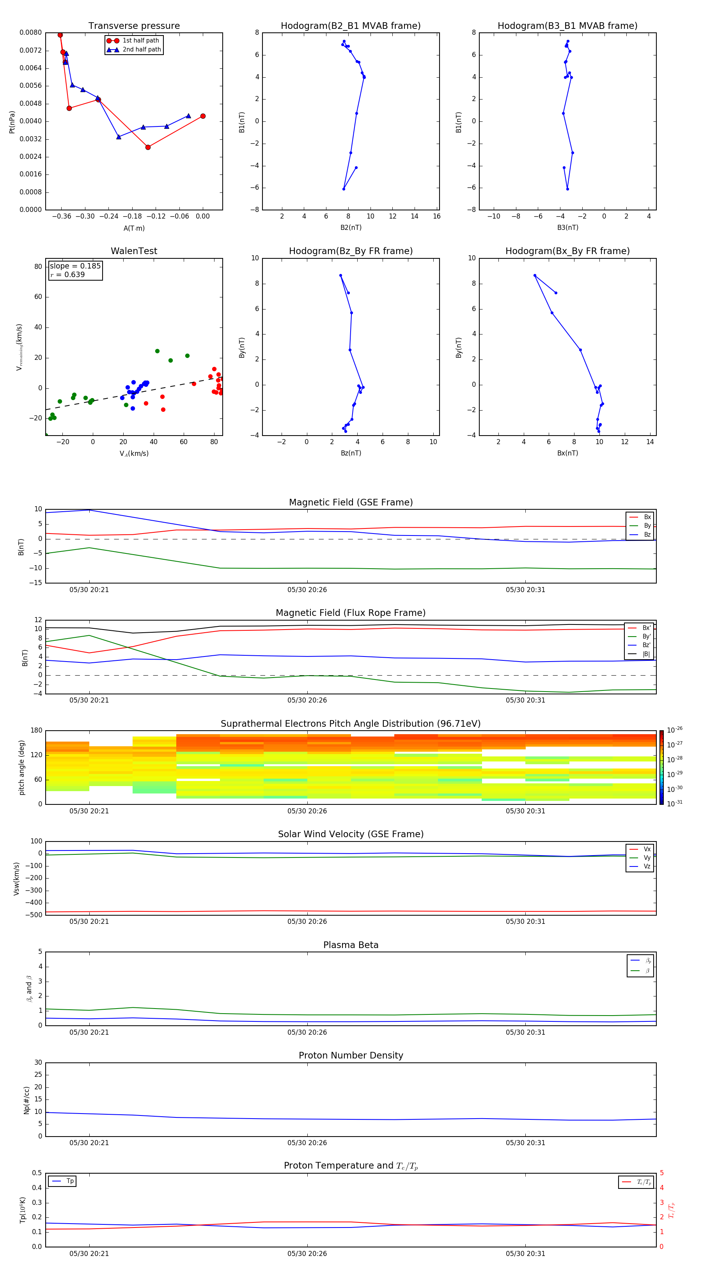Click the 'Bx(nT)' x-axis label

click(567, 453)
